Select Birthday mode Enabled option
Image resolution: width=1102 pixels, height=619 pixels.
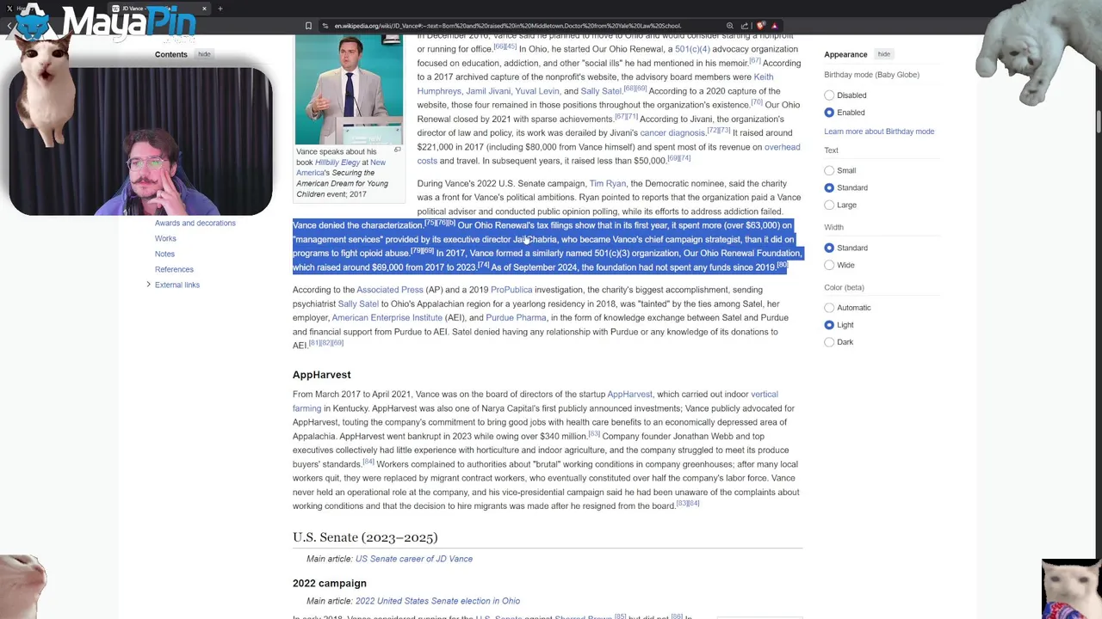pyautogui.click(x=829, y=113)
